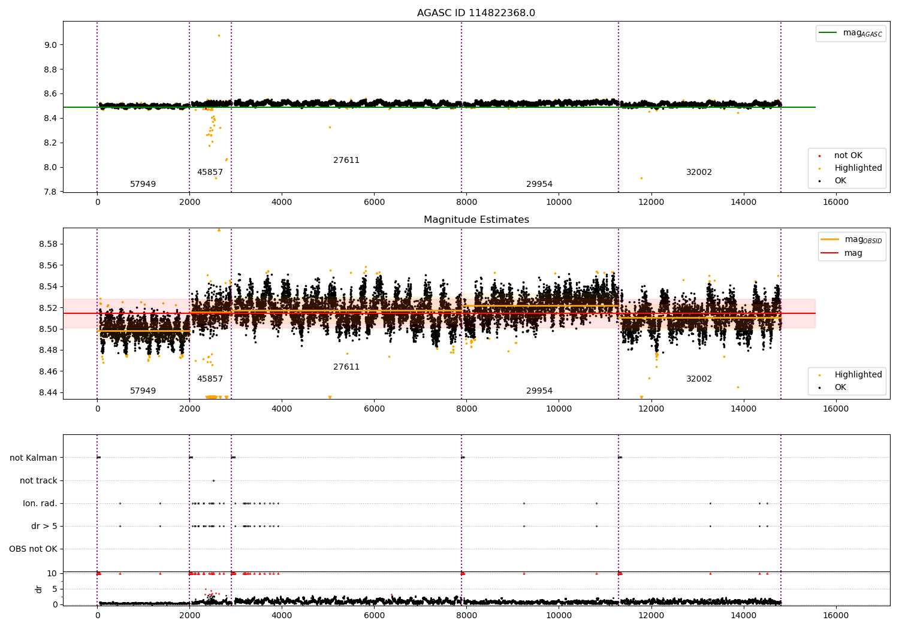The image size is (899, 629).
Task: Click the 5 tick on the dr axis
Action: click(x=55, y=589)
